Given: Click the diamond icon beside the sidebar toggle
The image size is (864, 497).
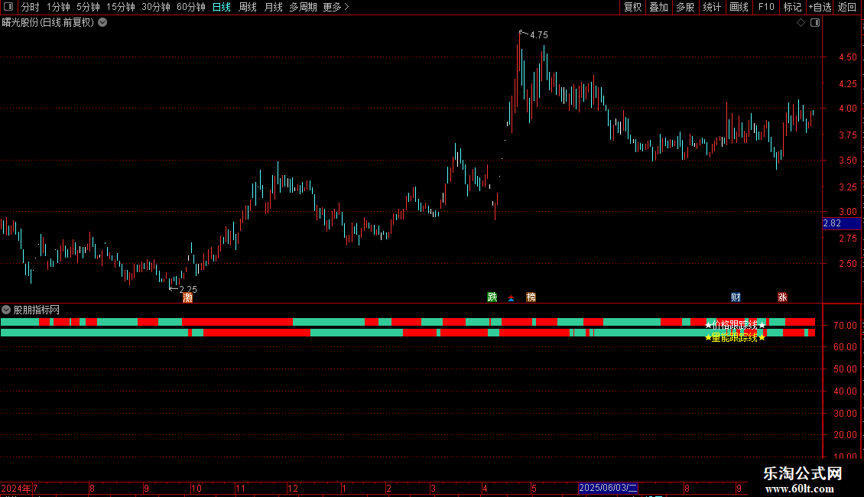Looking at the screenshot, I should coord(801,23).
